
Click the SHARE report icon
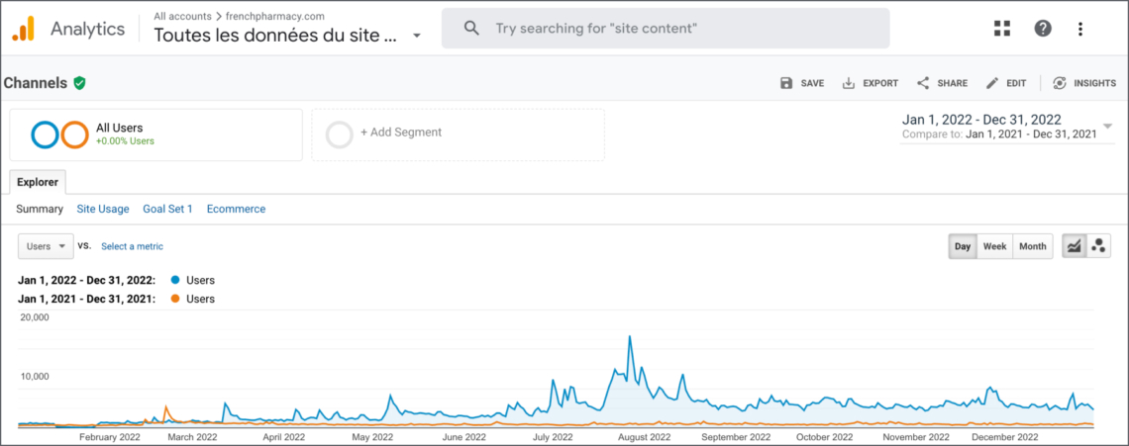[x=922, y=83]
